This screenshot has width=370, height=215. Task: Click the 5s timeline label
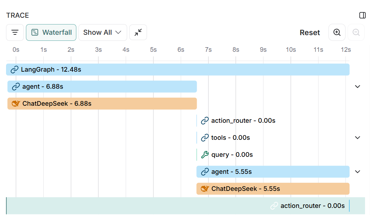(x=153, y=50)
